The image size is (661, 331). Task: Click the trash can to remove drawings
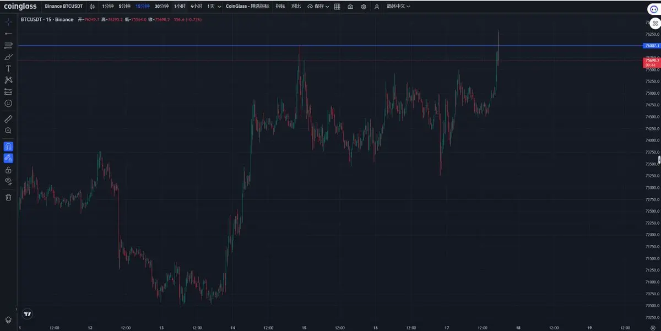pyautogui.click(x=8, y=197)
